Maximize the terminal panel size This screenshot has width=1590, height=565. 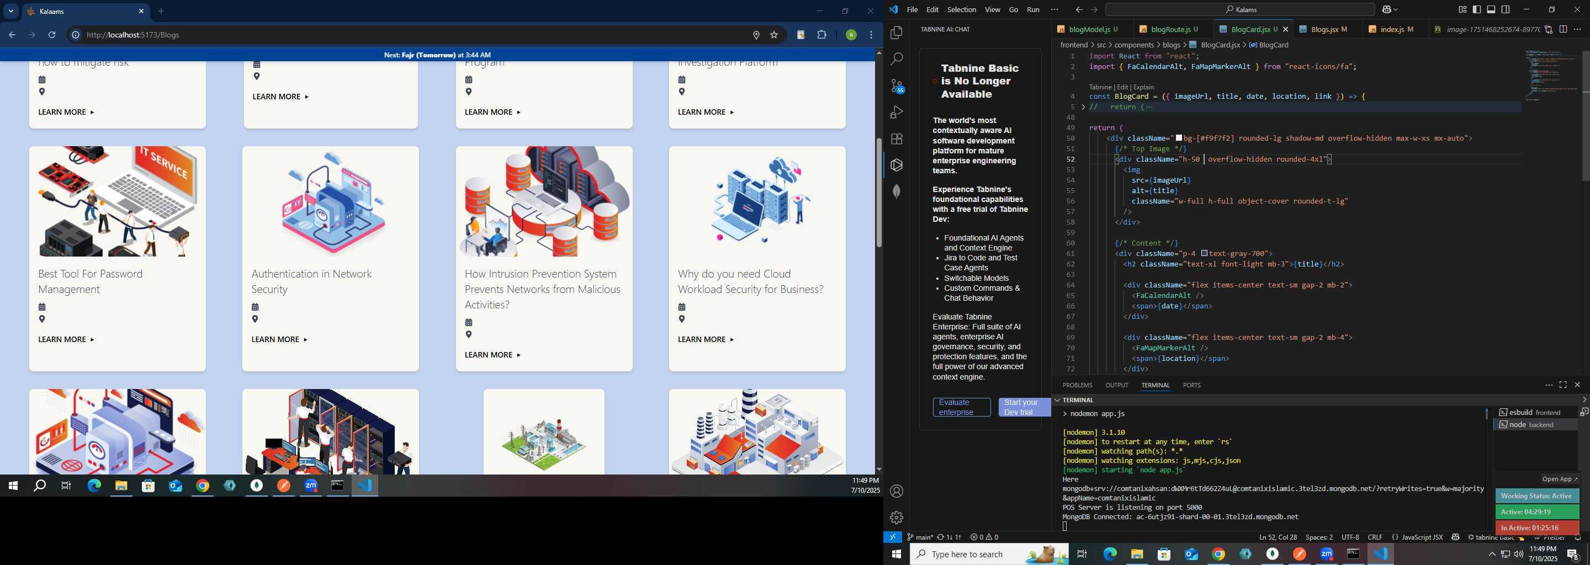click(1563, 385)
